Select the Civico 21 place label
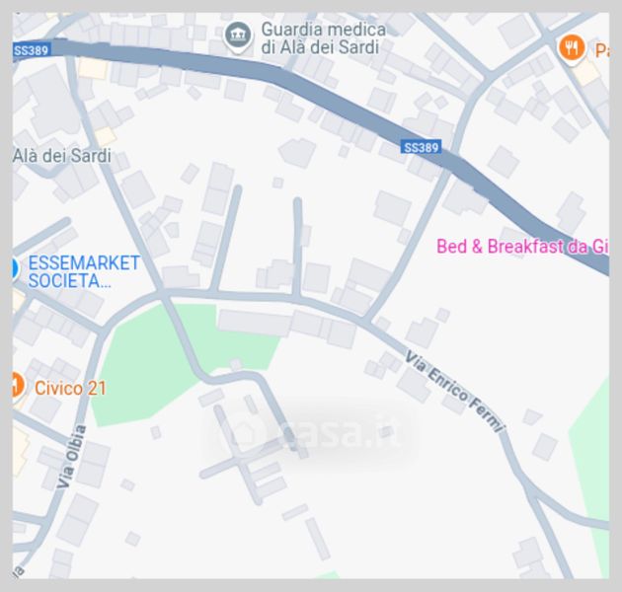The image size is (622, 592). click(71, 388)
